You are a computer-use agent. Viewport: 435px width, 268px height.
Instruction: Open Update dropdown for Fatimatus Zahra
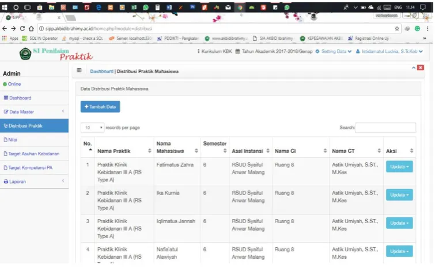[399, 167]
